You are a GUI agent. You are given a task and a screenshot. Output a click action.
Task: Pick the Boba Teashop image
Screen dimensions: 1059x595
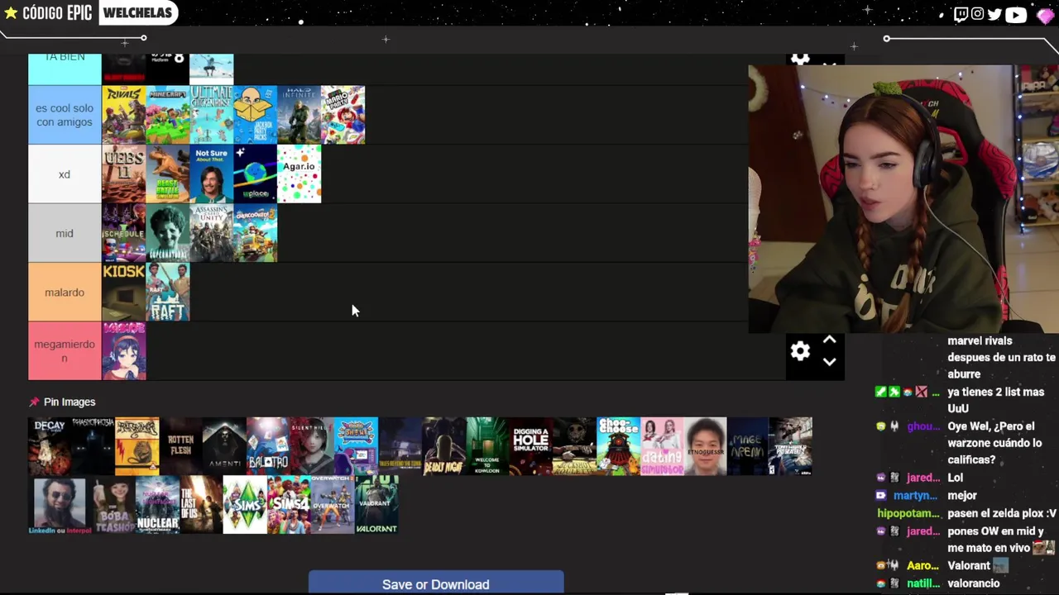(113, 505)
